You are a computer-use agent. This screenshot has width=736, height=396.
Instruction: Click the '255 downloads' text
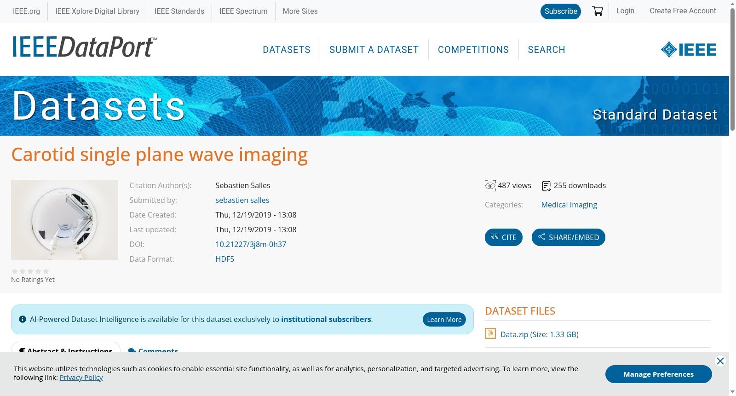pyautogui.click(x=580, y=185)
